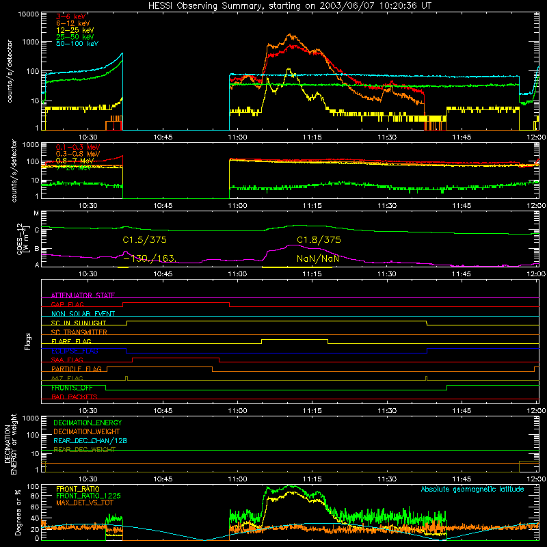Image resolution: width=547 pixels, height=547 pixels.
Task: Click the C1.5/375 flare annotation
Action: pyautogui.click(x=144, y=240)
